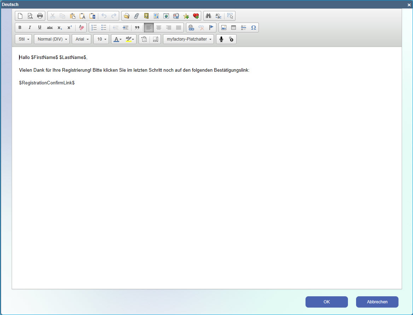This screenshot has height=315, width=413.
Task: Redo the last edit
Action: (x=114, y=16)
